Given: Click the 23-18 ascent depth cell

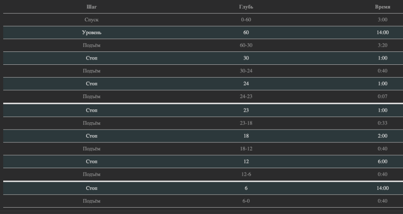Looking at the screenshot, I should tap(246, 123).
